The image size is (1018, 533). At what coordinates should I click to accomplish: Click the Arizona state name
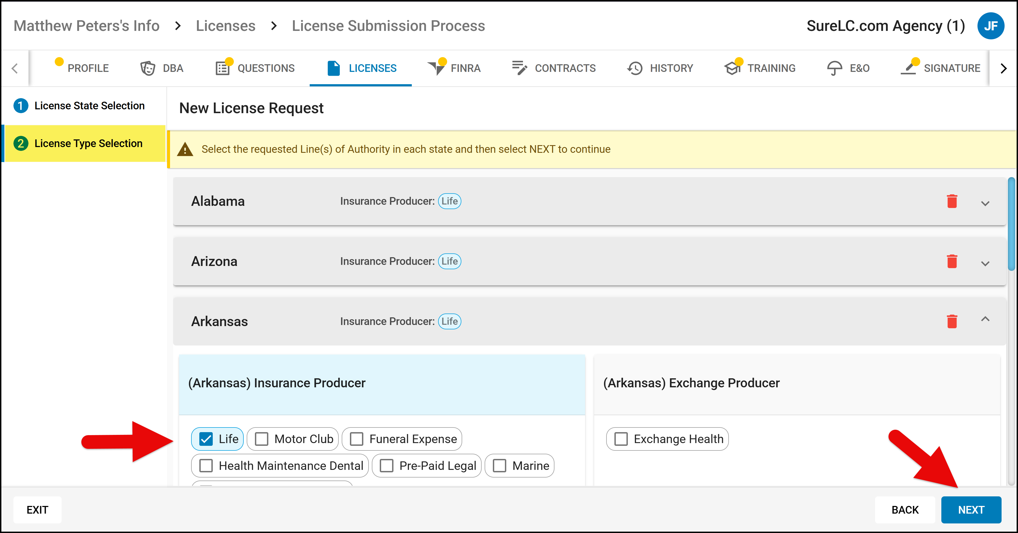(x=214, y=261)
